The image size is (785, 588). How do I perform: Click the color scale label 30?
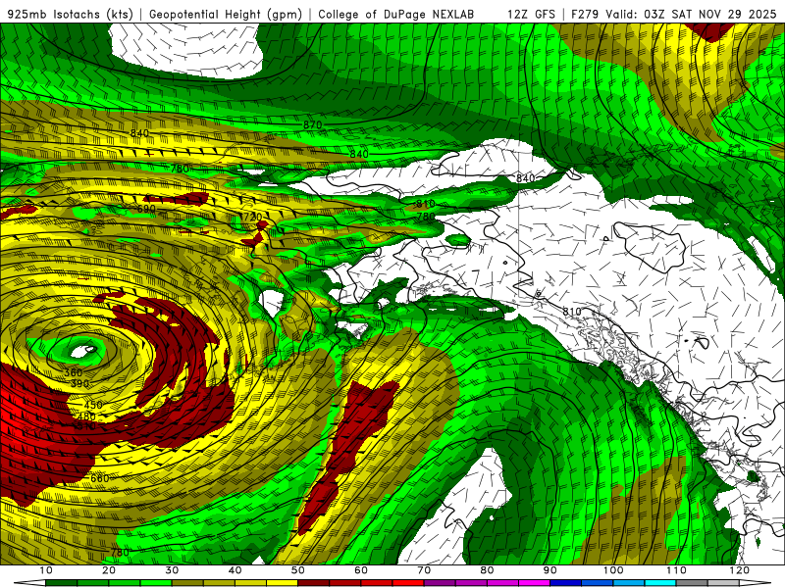click(x=172, y=570)
